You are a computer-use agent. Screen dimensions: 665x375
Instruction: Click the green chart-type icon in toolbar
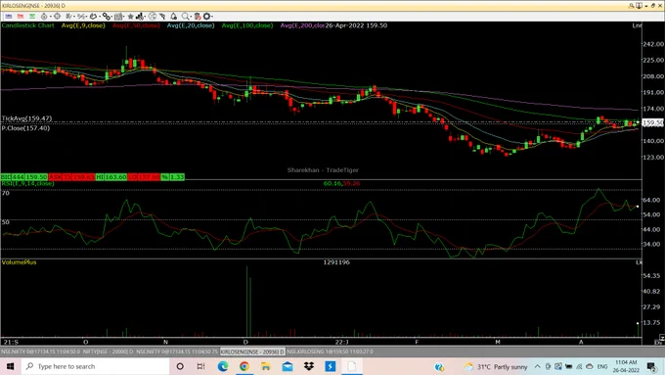32,16
